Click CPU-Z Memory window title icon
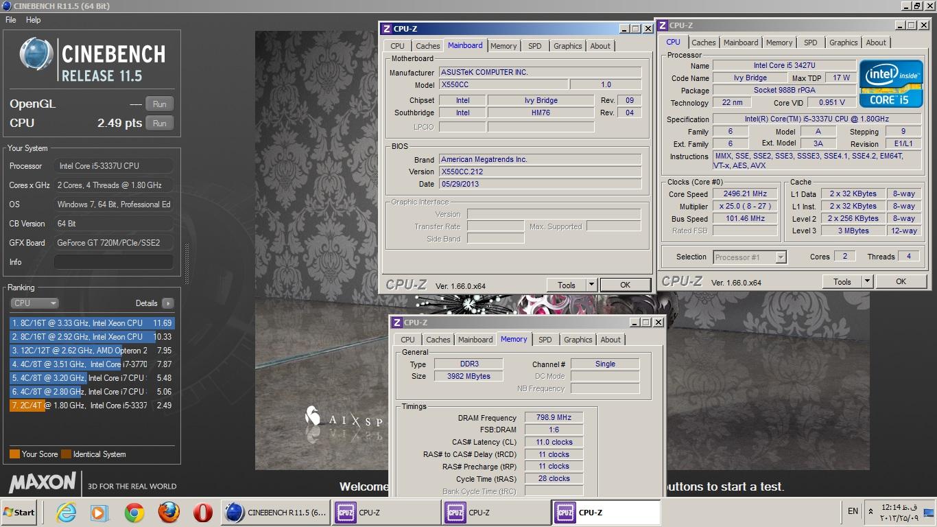937x527 pixels. [x=397, y=323]
